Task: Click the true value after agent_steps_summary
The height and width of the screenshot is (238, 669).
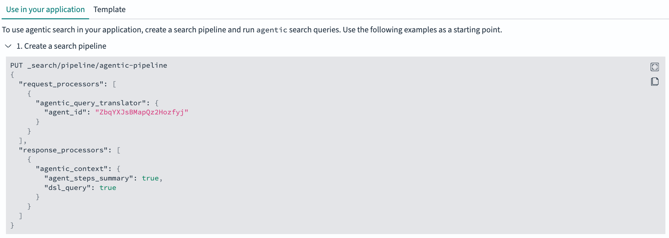Action: [150, 178]
